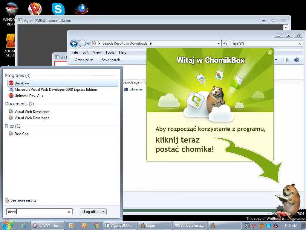306x230 pixels.
Task: Open the address bar history dropdown
Action: click(218, 43)
